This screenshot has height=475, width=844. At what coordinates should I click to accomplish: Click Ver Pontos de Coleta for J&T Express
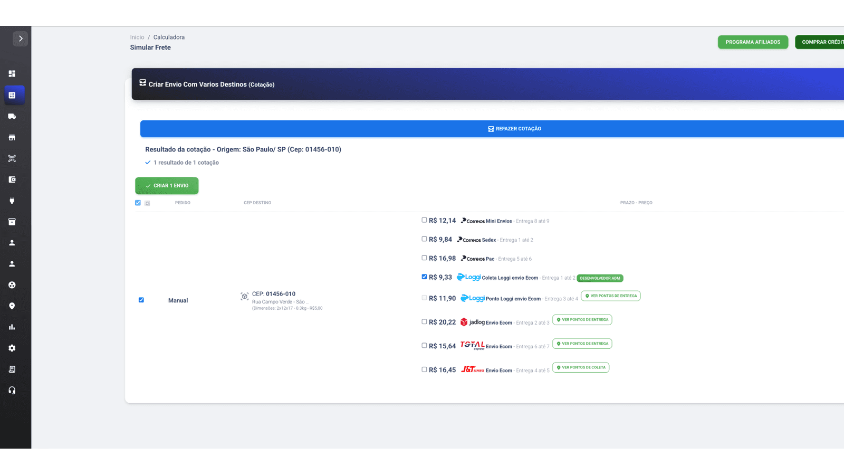pos(581,367)
